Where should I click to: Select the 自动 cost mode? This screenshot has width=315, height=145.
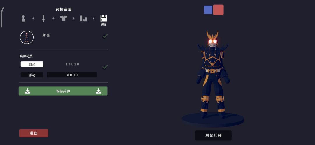(x=32, y=64)
